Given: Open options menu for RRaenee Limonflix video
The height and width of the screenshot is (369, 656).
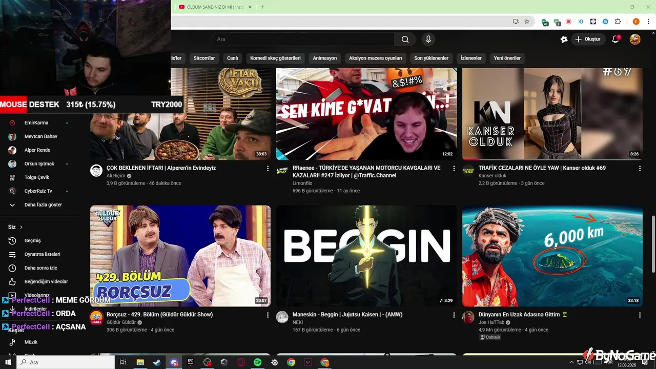Looking at the screenshot, I should click(454, 168).
